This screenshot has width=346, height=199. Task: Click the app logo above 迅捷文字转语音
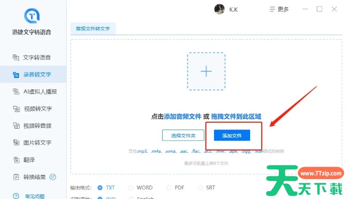(x=32, y=16)
